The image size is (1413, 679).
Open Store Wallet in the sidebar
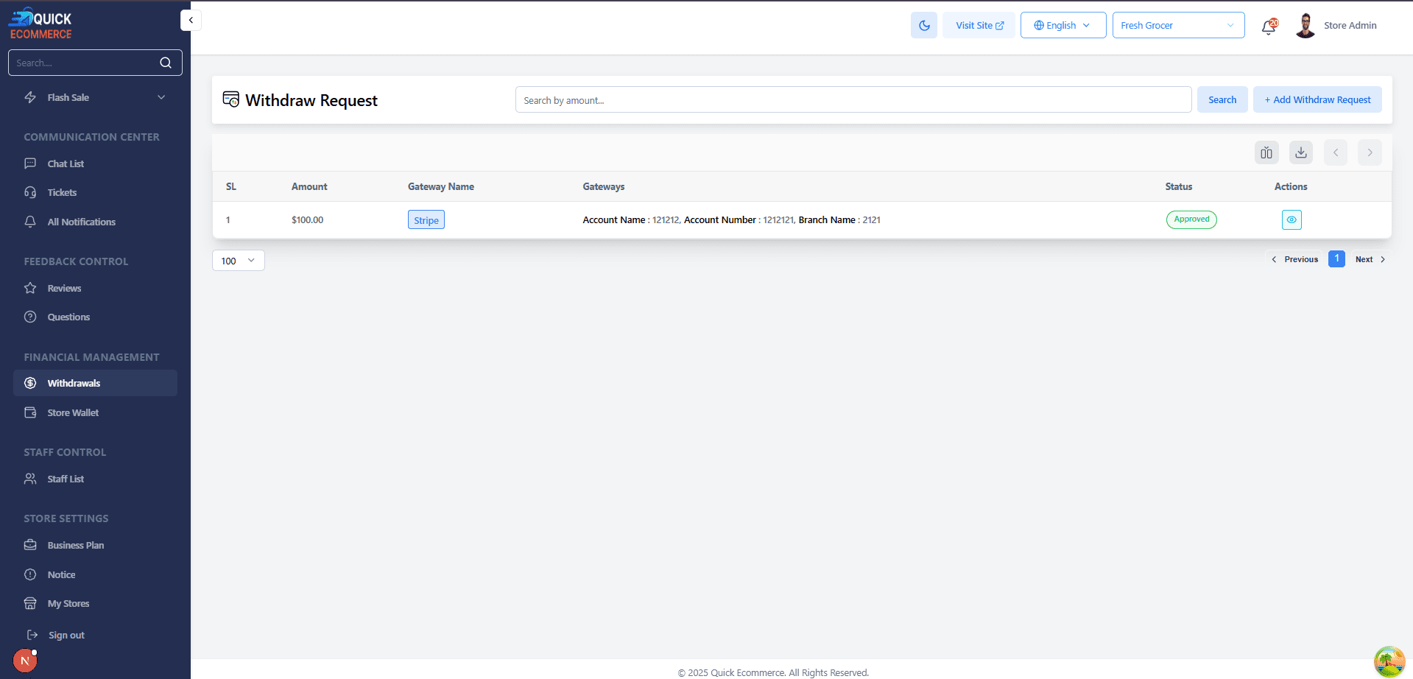click(x=73, y=412)
